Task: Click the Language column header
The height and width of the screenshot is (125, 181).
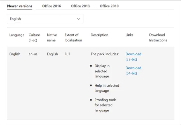Action: 17,35
